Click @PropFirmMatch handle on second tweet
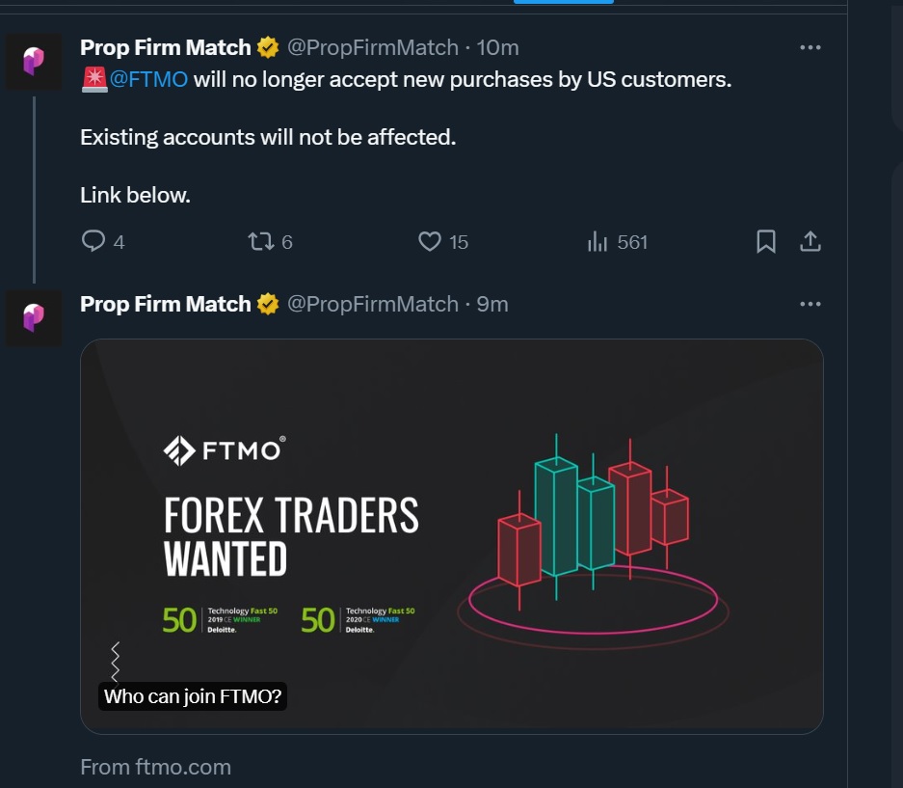The width and height of the screenshot is (903, 788). tap(373, 304)
